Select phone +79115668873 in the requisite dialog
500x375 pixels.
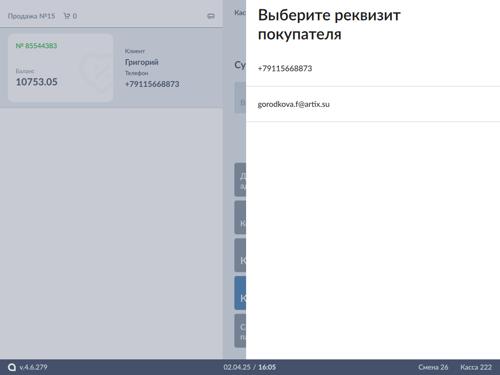point(285,68)
